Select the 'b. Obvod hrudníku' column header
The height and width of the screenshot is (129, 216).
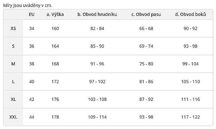point(97,14)
